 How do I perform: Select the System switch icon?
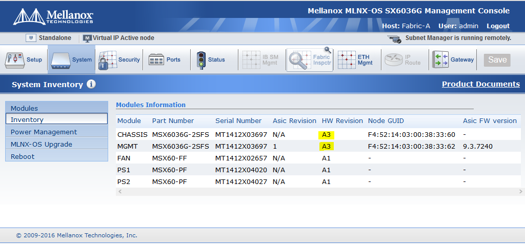[x=60, y=60]
